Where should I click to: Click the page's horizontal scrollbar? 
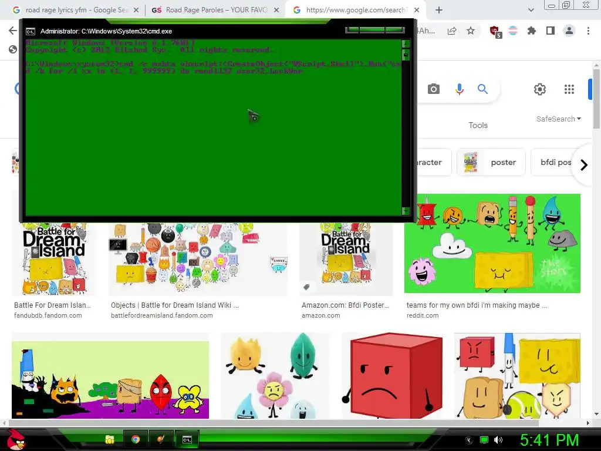[274, 423]
